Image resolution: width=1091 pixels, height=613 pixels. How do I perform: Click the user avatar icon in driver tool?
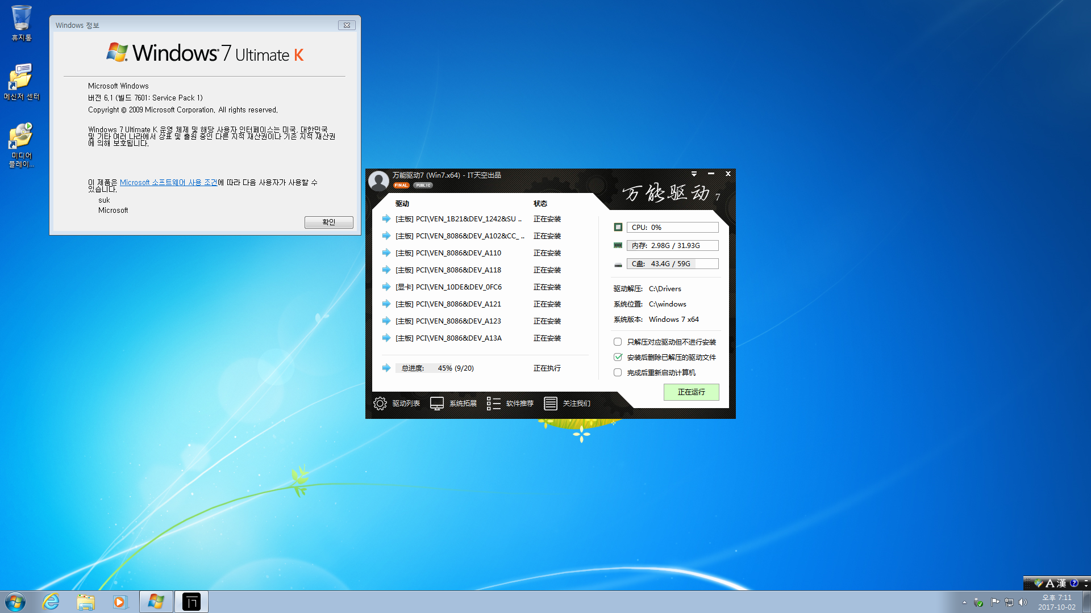[378, 181]
